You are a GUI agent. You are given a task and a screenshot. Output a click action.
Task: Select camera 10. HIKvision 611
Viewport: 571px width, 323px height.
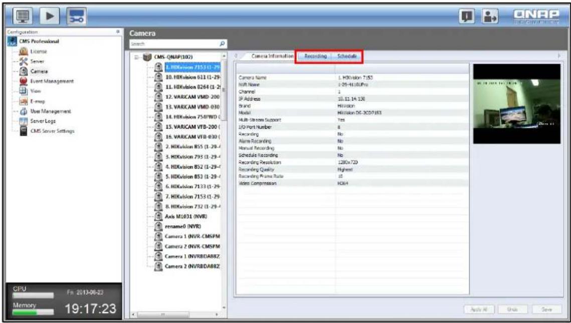click(x=193, y=77)
